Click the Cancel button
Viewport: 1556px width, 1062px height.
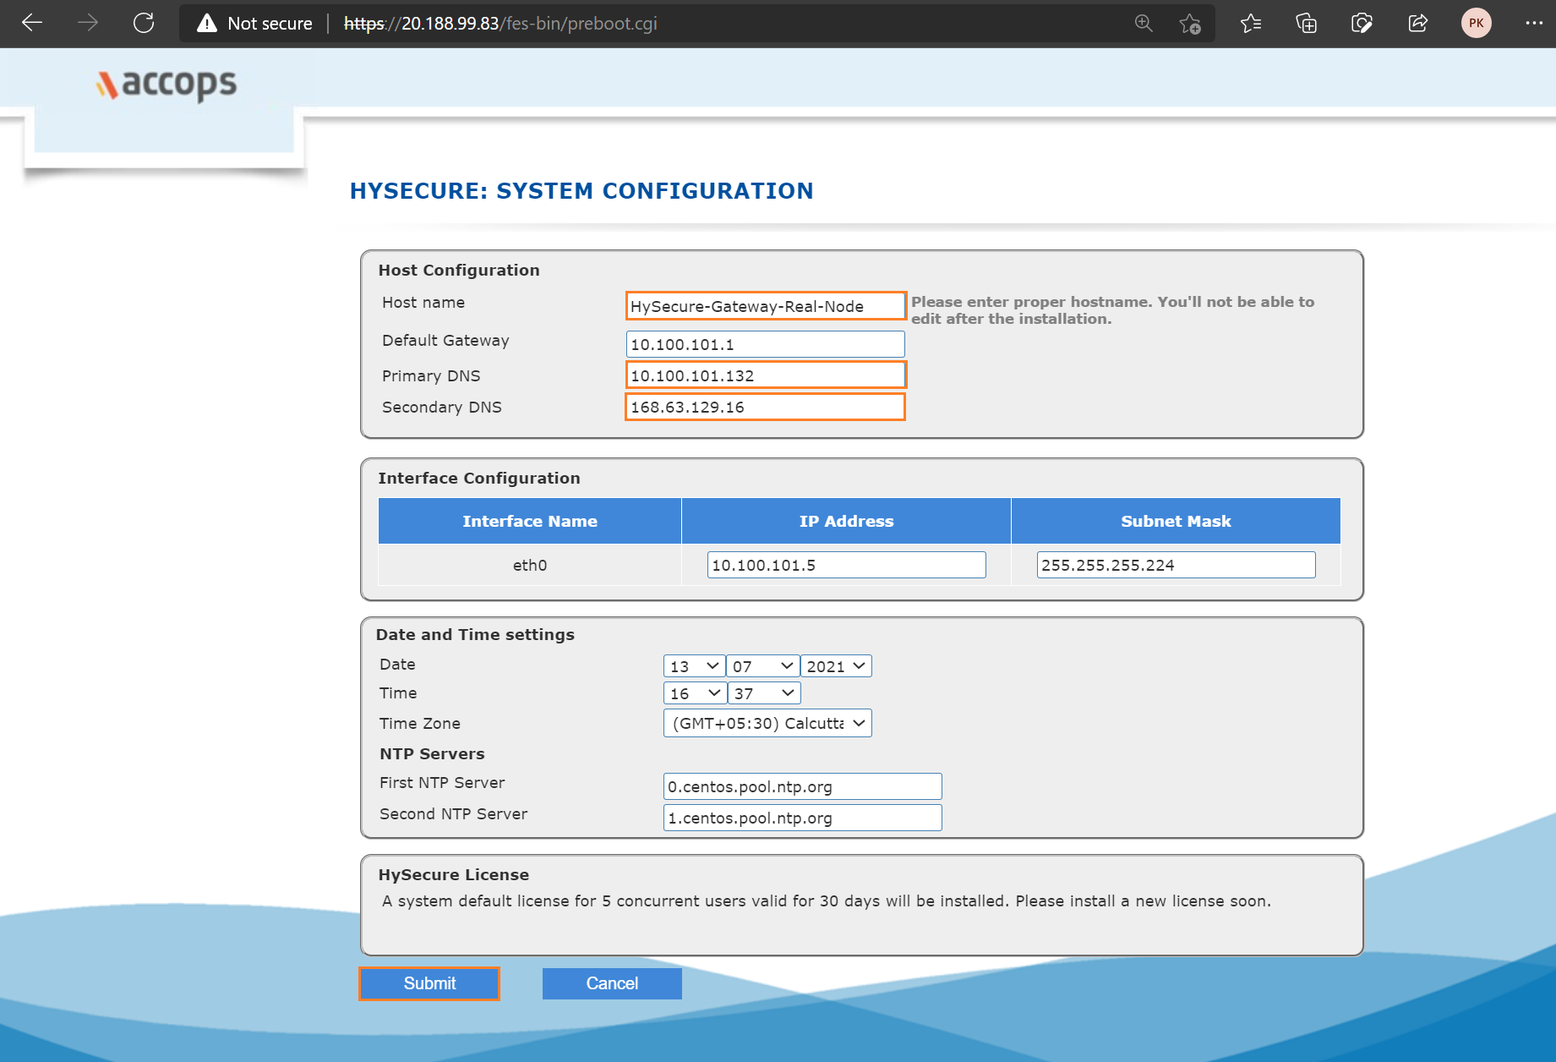[612, 983]
